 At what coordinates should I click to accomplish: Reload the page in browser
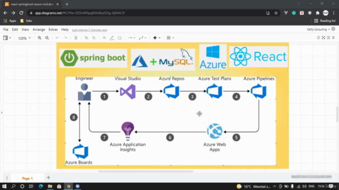[x=21, y=13]
